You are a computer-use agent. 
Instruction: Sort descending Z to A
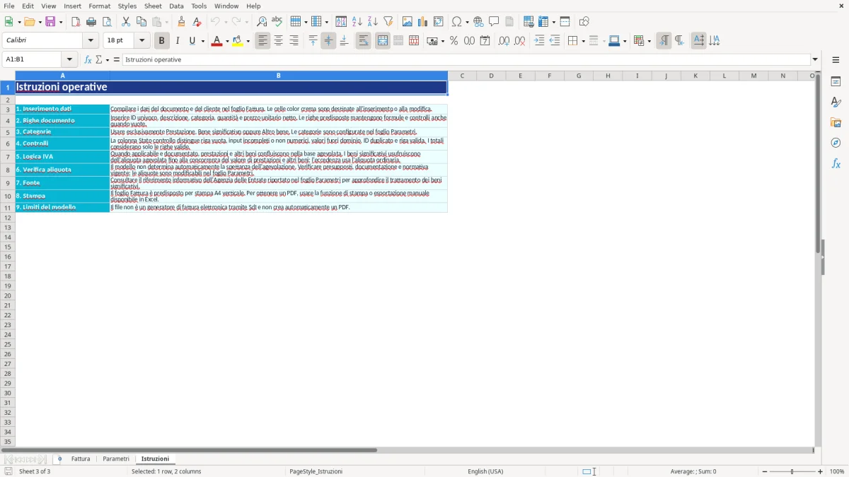(x=373, y=22)
